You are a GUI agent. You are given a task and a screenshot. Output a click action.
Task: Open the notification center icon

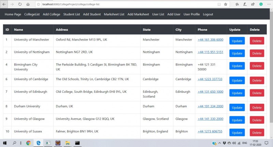coord(267,143)
